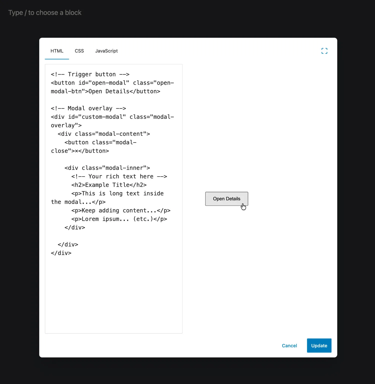This screenshot has height=384, width=375.
Task: Cancel the code editing session
Action: [x=289, y=345]
